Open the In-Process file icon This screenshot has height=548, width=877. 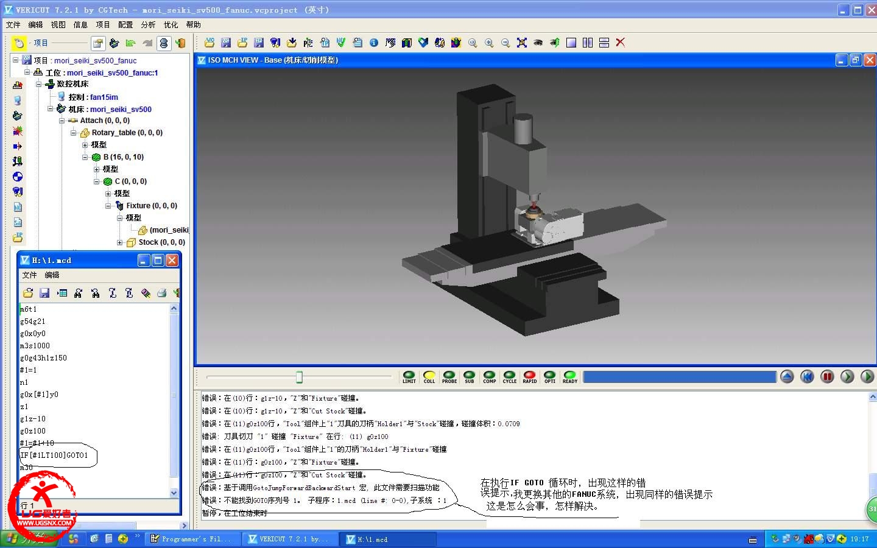click(x=242, y=43)
